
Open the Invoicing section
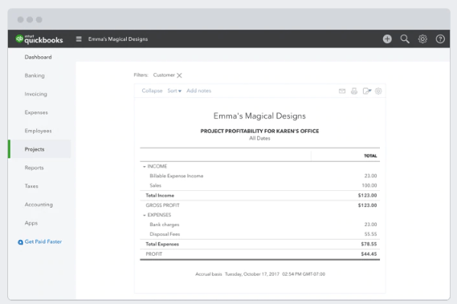tap(36, 94)
